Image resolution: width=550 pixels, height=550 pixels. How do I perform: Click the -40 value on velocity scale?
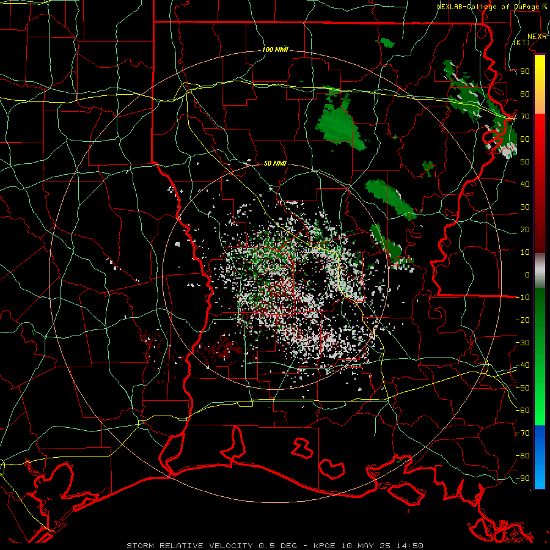point(522,365)
